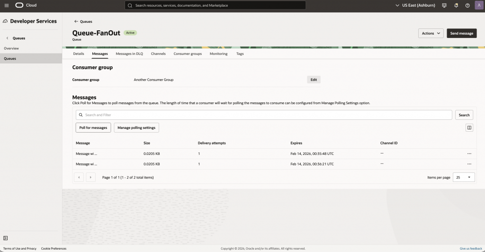Sort by the Channel ID column header
The height and width of the screenshot is (252, 485).
388,143
